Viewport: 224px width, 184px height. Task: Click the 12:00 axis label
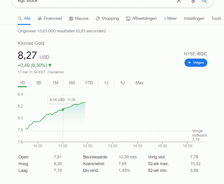coord(88,146)
